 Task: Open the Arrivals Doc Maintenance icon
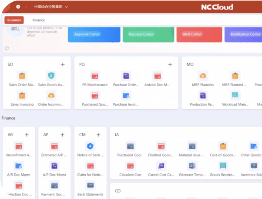157,76
